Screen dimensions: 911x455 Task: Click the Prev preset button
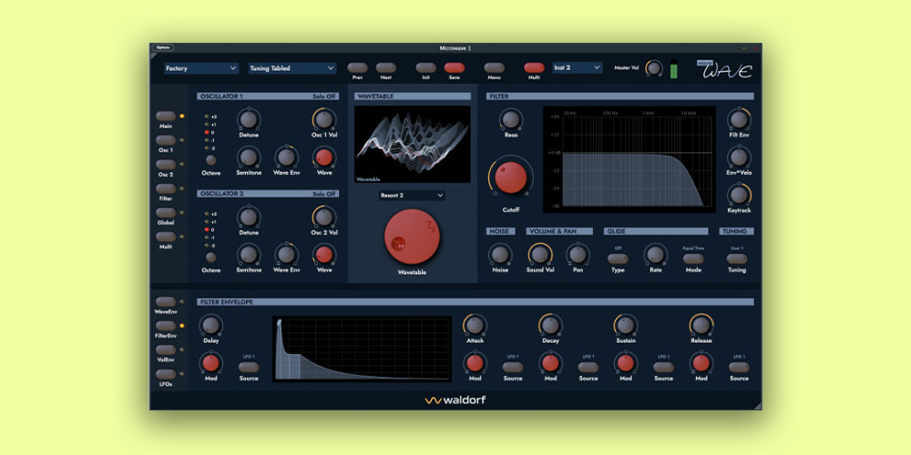click(x=357, y=68)
